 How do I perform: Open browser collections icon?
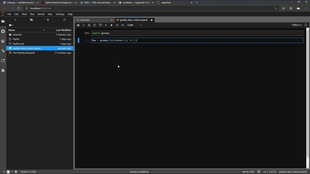(x=291, y=8)
